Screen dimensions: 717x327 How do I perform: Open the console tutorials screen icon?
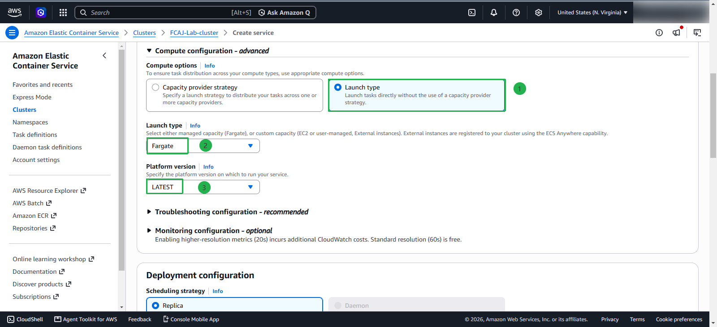tap(697, 33)
